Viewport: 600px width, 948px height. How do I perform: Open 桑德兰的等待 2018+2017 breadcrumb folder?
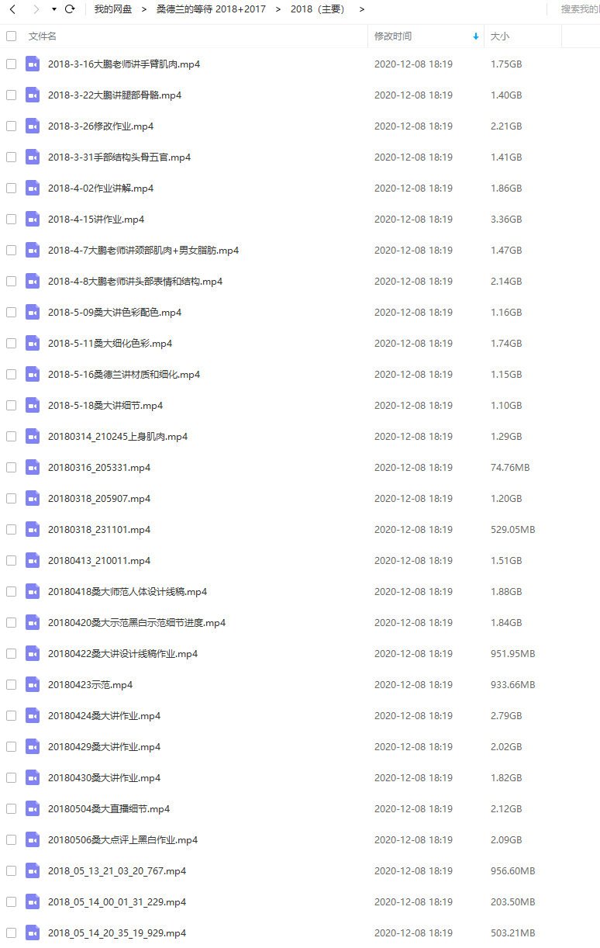(x=209, y=9)
